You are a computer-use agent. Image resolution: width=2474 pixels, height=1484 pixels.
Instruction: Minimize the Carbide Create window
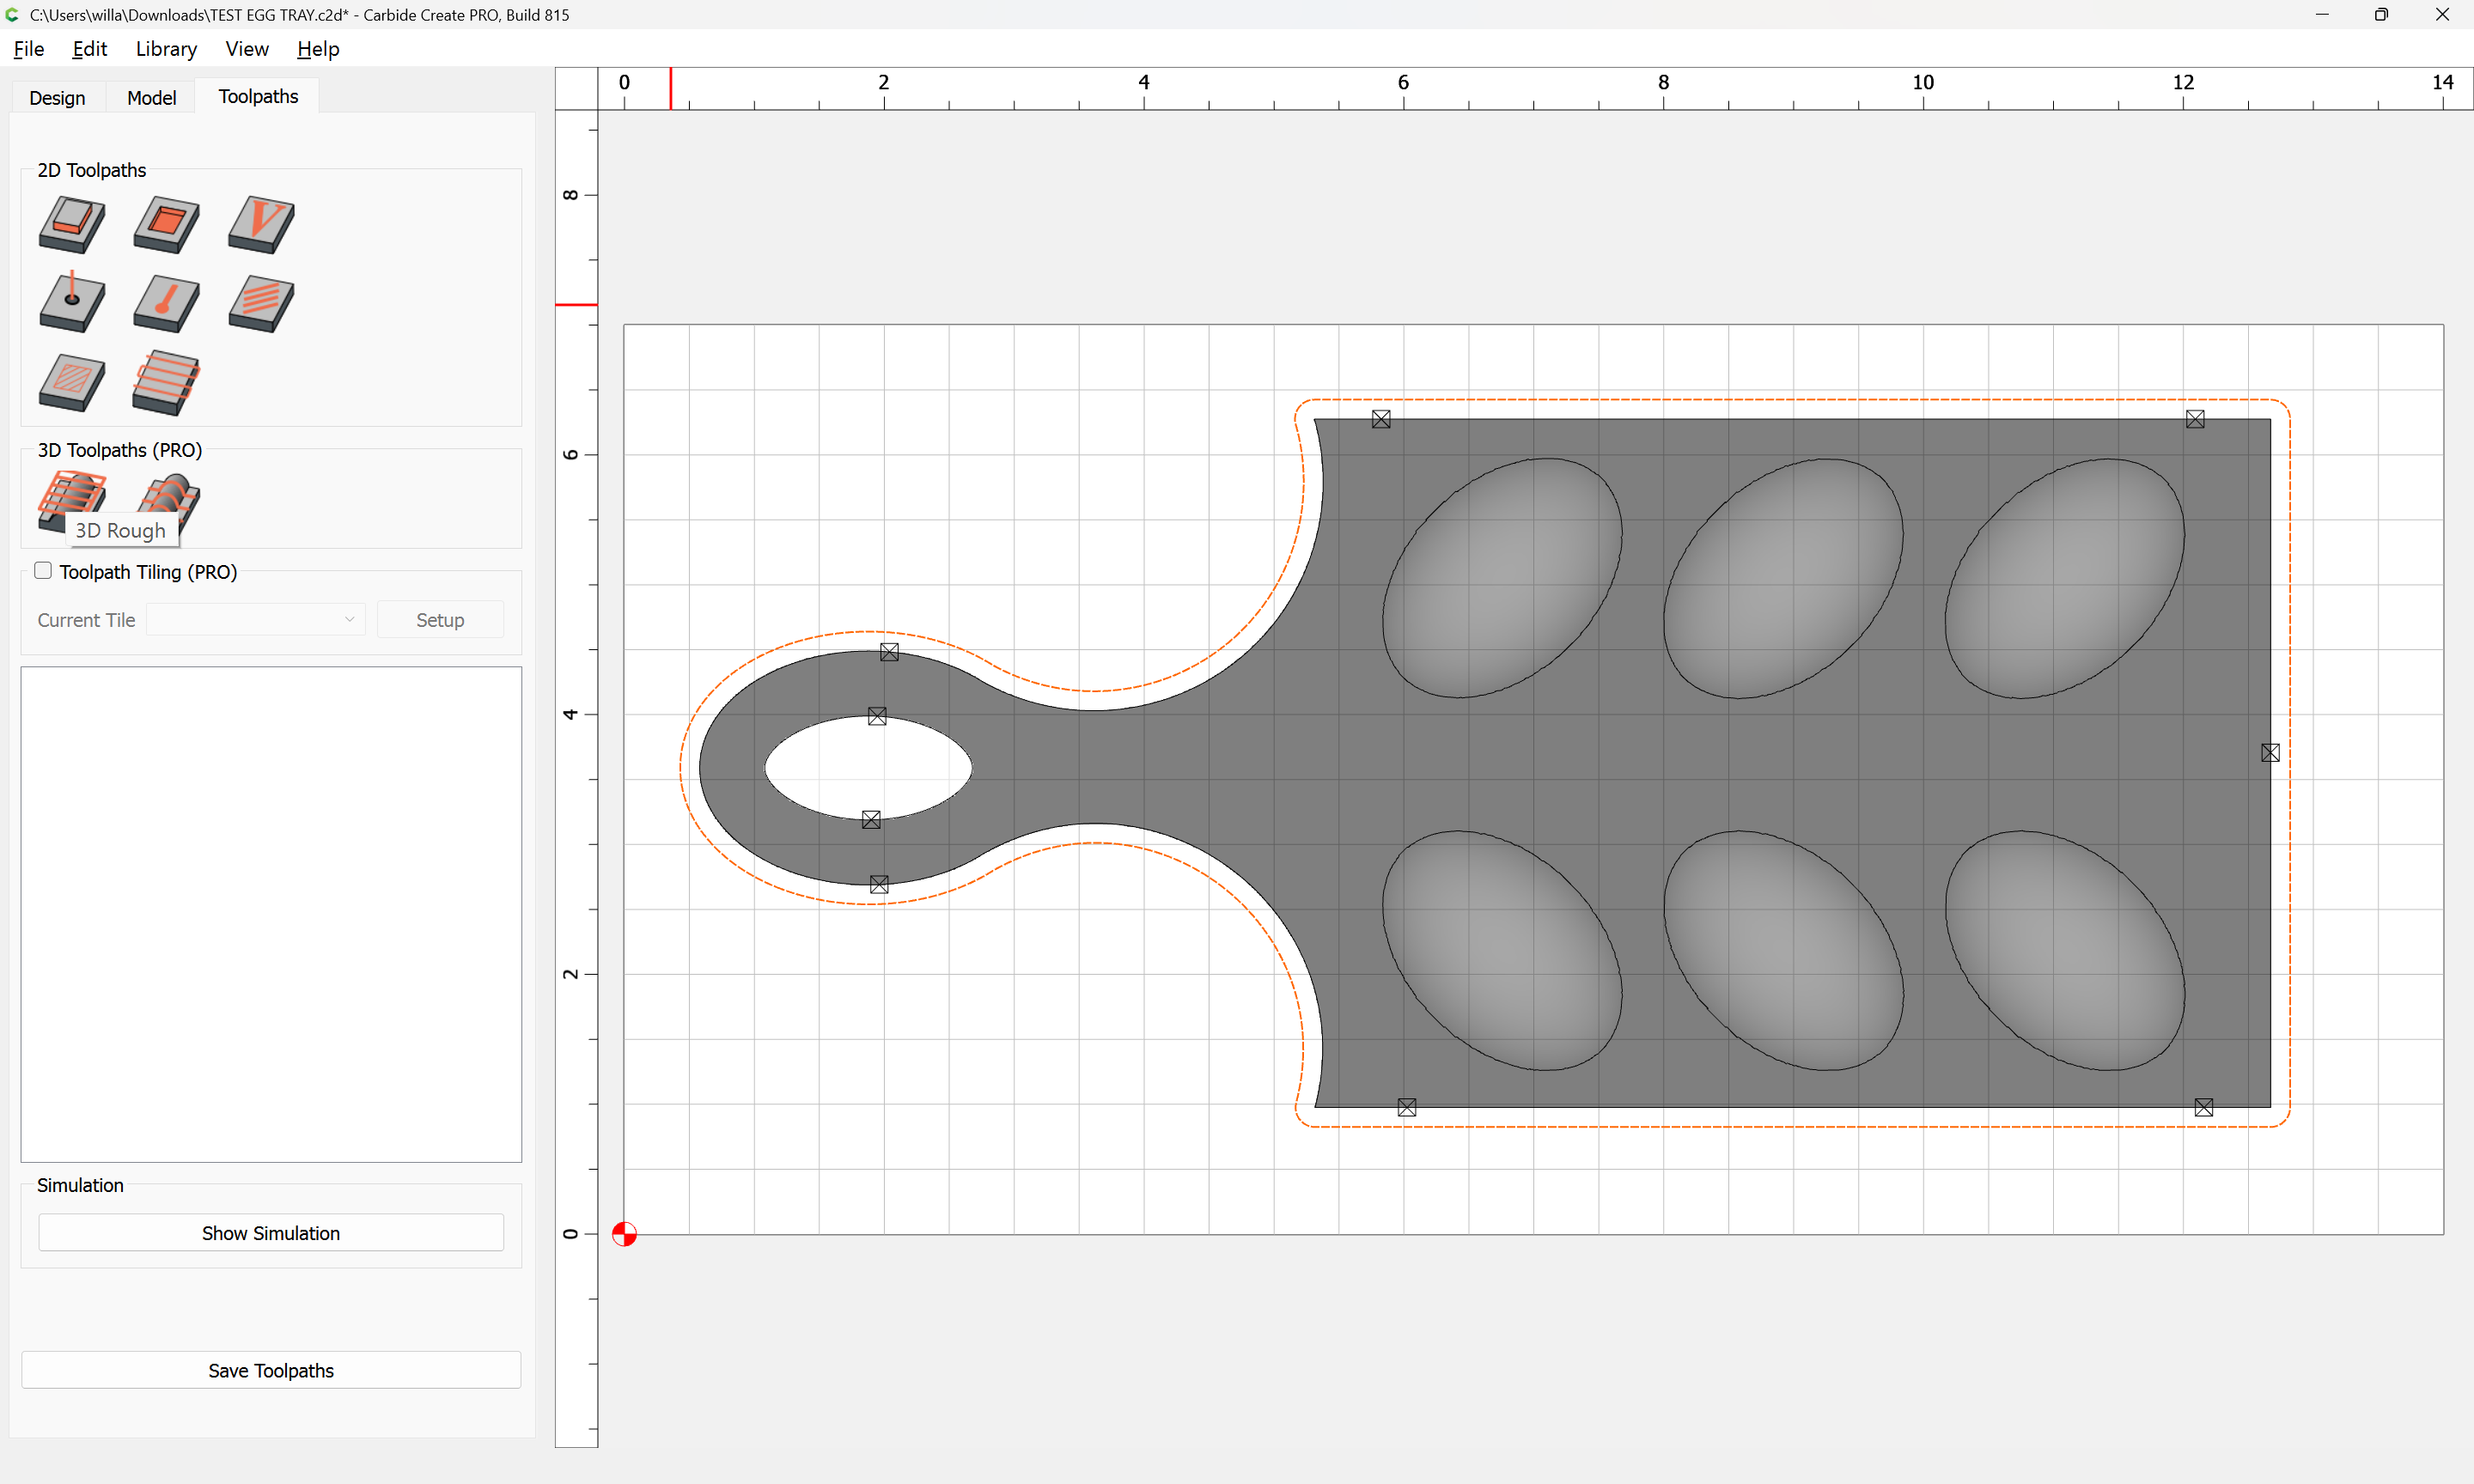2321,14
